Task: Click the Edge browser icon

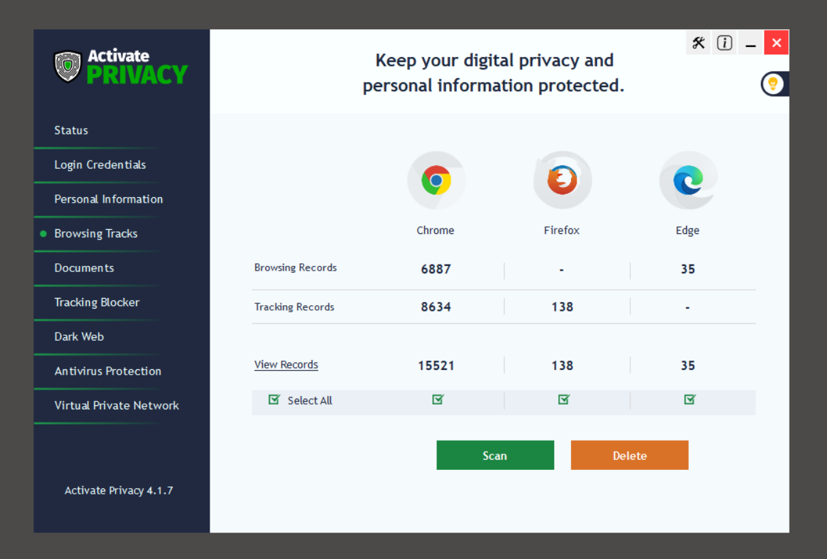Action: click(688, 180)
